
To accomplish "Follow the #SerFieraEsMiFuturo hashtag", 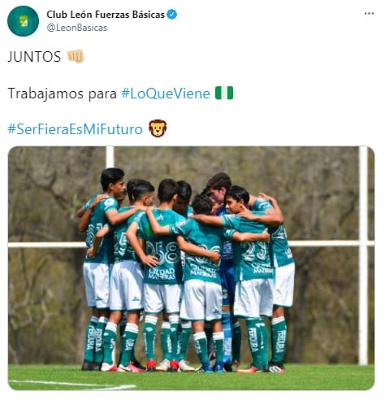I will pos(75,128).
